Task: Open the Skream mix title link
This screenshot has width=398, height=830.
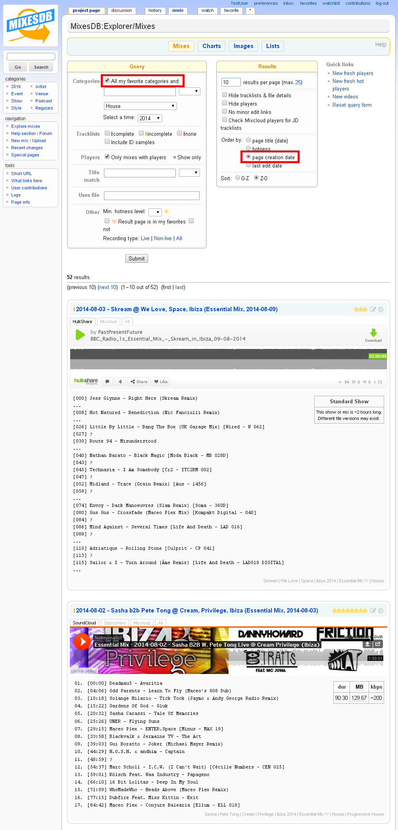Action: point(177,309)
